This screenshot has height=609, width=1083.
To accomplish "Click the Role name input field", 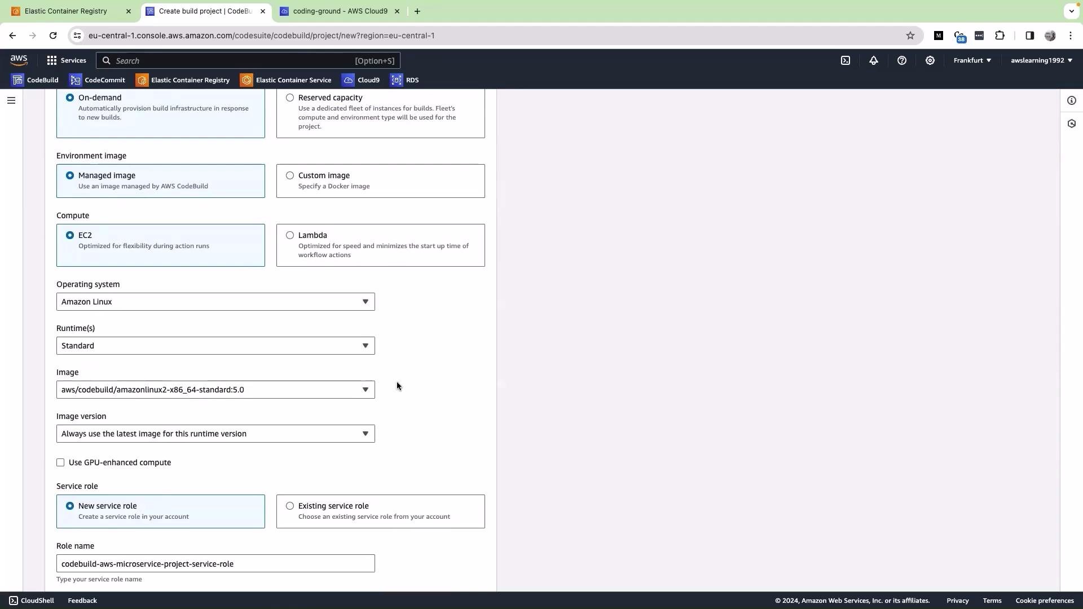I will point(215,564).
